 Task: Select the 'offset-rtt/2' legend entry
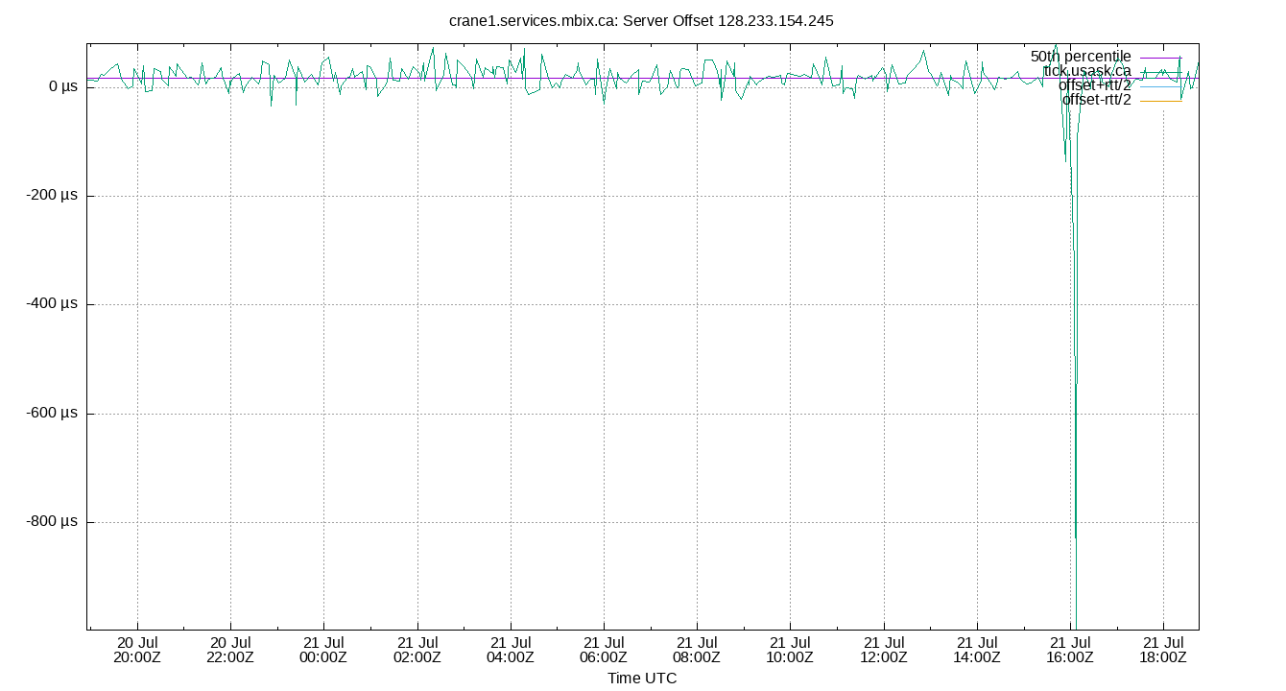[1097, 100]
